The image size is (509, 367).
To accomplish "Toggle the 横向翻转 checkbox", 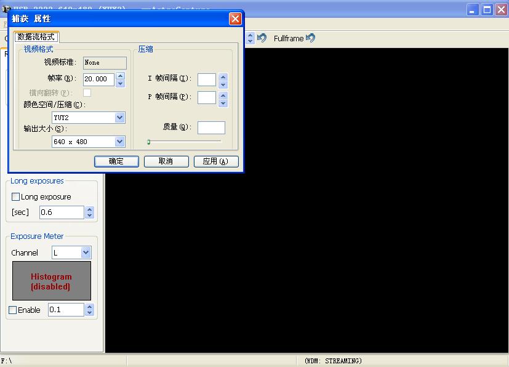I will [x=87, y=92].
